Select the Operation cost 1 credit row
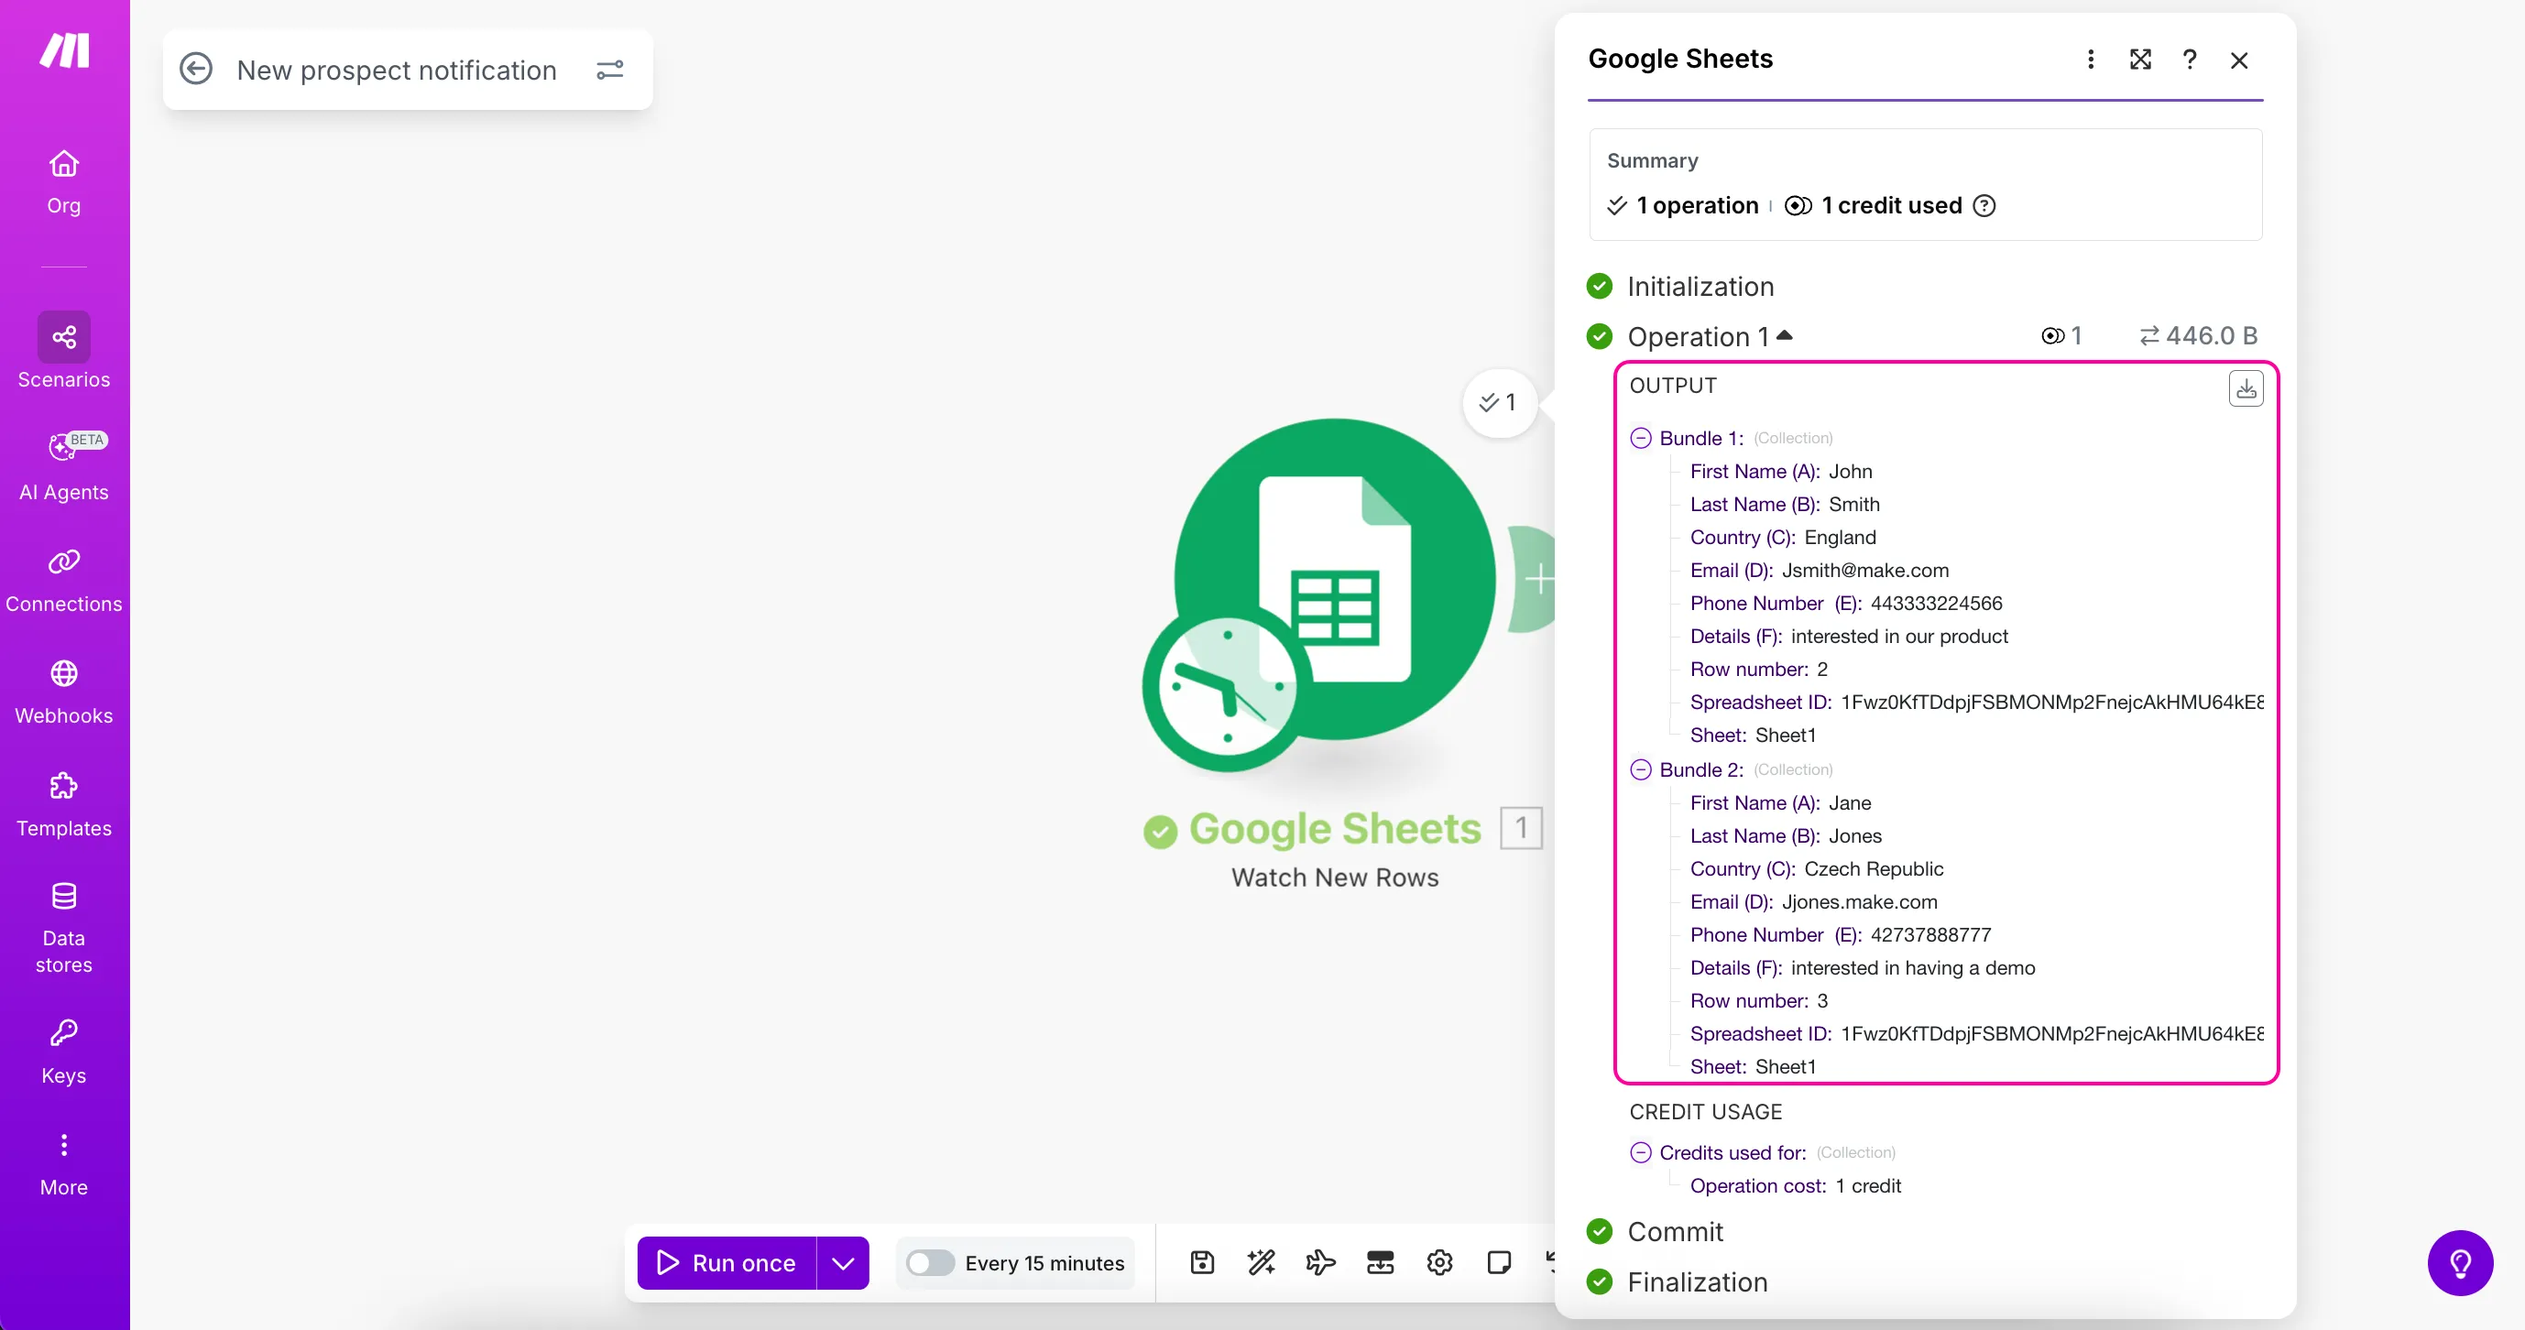2525x1330 pixels. point(1796,1186)
